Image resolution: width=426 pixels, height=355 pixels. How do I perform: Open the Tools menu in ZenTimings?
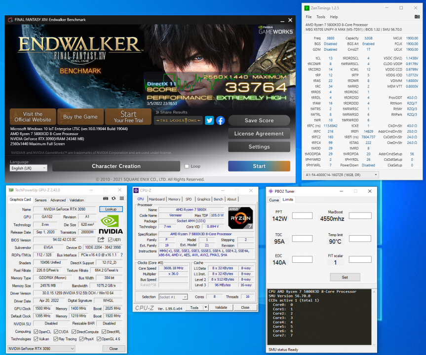(x=321, y=17)
